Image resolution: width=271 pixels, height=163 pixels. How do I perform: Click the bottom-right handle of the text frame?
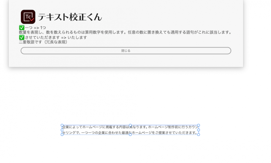tap(198, 134)
